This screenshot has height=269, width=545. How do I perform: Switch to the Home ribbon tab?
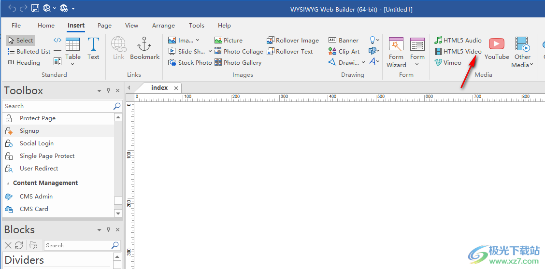pos(46,26)
